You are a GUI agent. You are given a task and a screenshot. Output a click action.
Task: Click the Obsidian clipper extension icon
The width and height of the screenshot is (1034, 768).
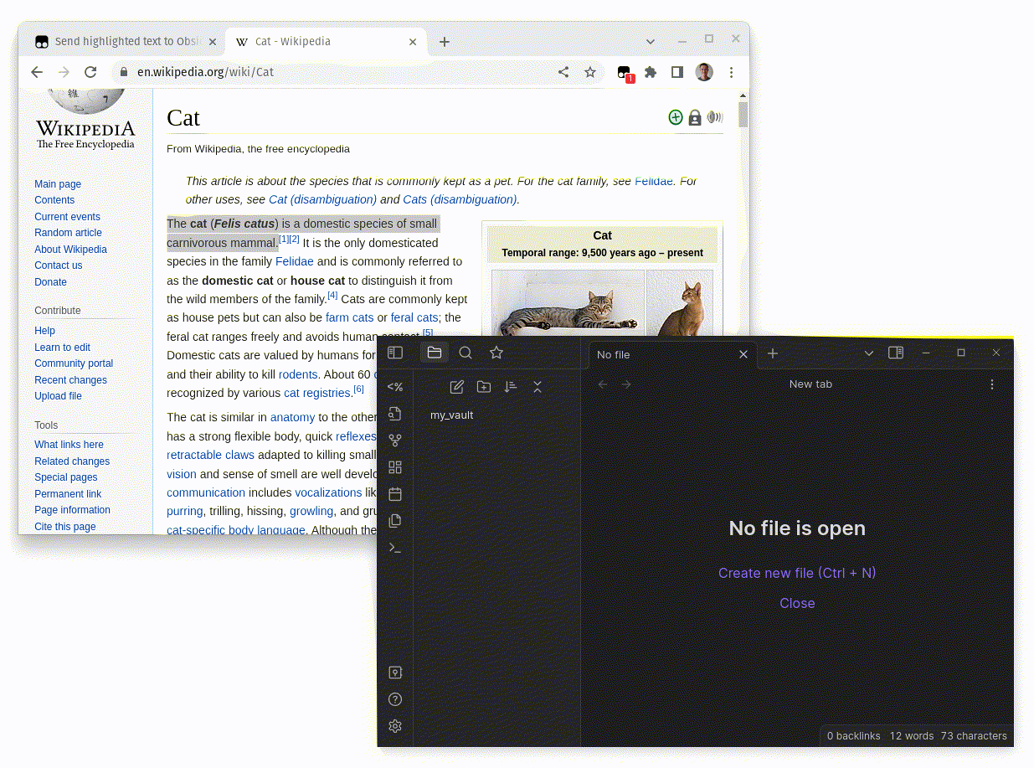(624, 73)
